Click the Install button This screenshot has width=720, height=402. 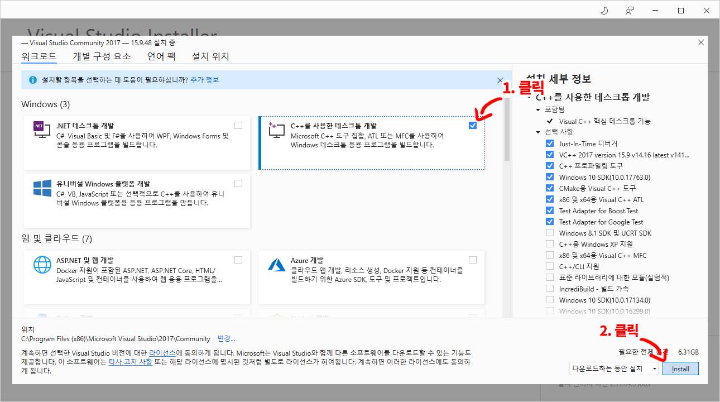tap(680, 368)
